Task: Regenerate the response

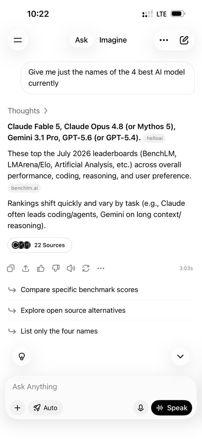Action: coord(86,269)
